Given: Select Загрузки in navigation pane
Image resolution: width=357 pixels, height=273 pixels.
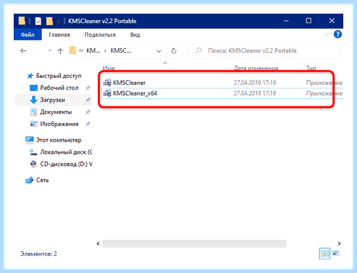Looking at the screenshot, I should 53,100.
